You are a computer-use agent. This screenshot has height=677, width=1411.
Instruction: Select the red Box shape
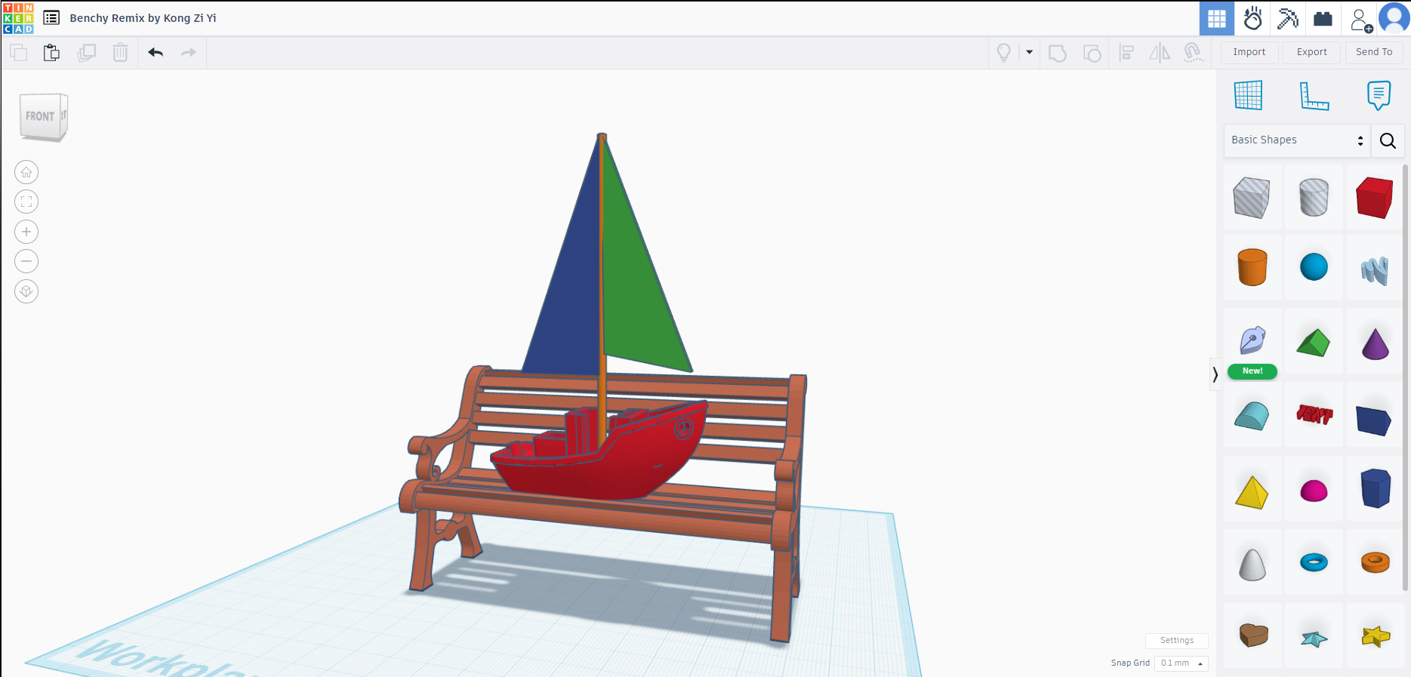[x=1374, y=198]
